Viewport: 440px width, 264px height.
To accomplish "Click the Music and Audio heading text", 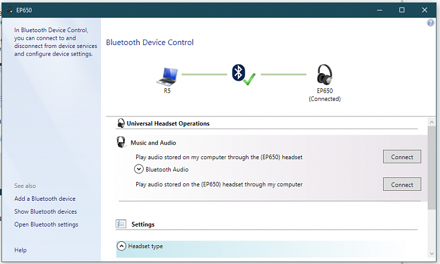I will [x=153, y=143].
